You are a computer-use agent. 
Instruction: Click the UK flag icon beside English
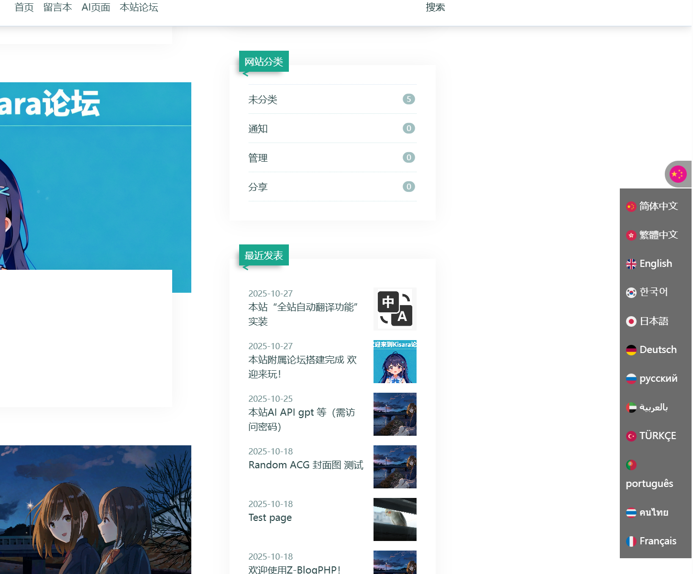coord(631,264)
